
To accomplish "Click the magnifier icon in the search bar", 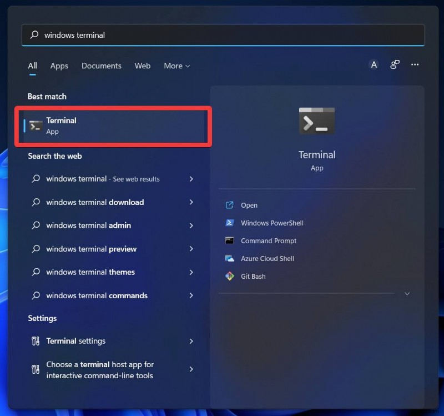I will tap(33, 34).
